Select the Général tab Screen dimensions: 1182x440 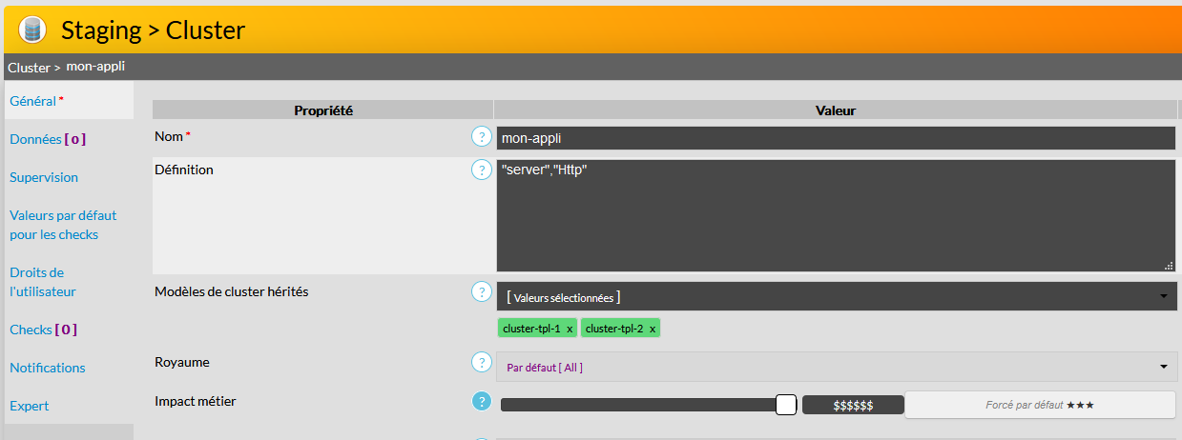pos(33,100)
